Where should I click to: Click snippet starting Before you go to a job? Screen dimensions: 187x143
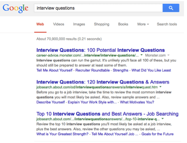click(x=104, y=95)
